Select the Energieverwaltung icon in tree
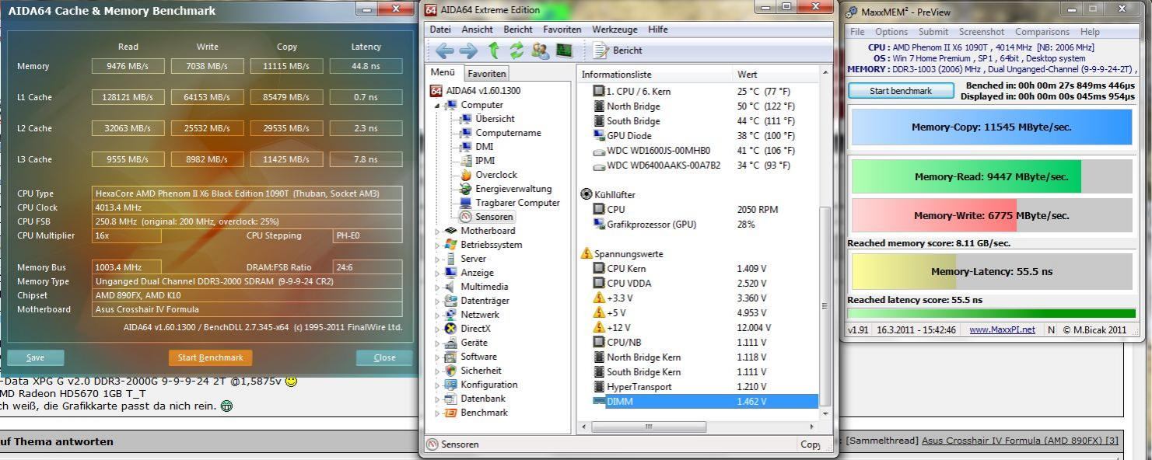1152x460 pixels. click(466, 189)
